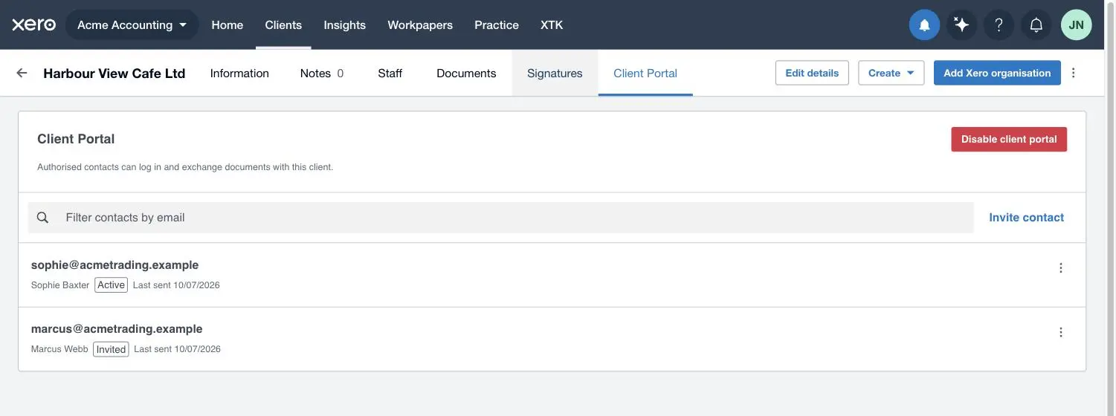Switch to the Staff tab
1116x416 pixels.
coord(390,73)
